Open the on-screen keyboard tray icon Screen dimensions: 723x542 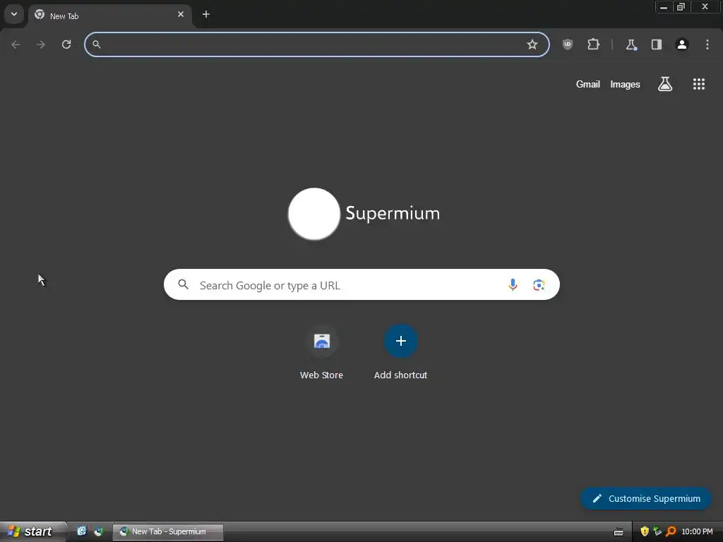[x=619, y=532]
